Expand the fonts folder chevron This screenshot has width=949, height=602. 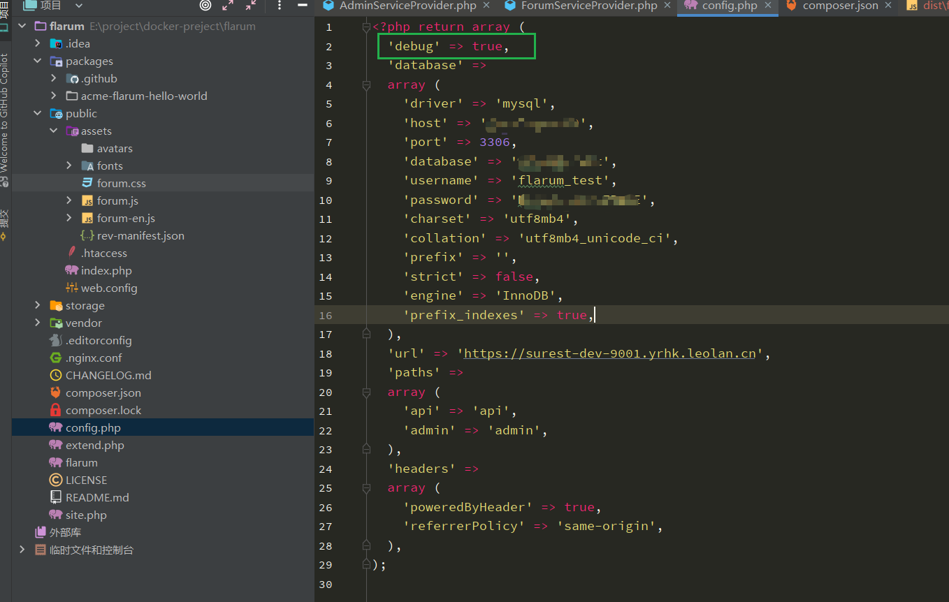(69, 166)
